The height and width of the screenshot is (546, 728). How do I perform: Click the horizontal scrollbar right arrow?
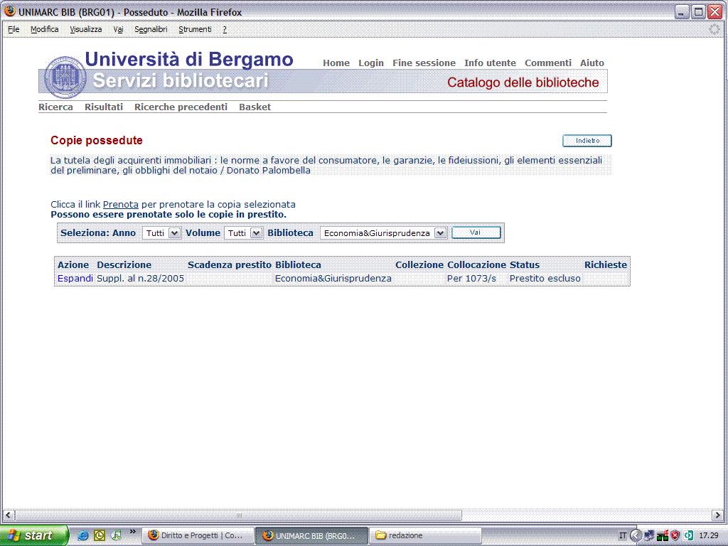[717, 515]
